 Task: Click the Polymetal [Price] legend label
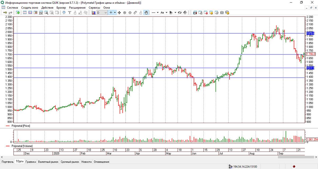click(x=21, y=126)
